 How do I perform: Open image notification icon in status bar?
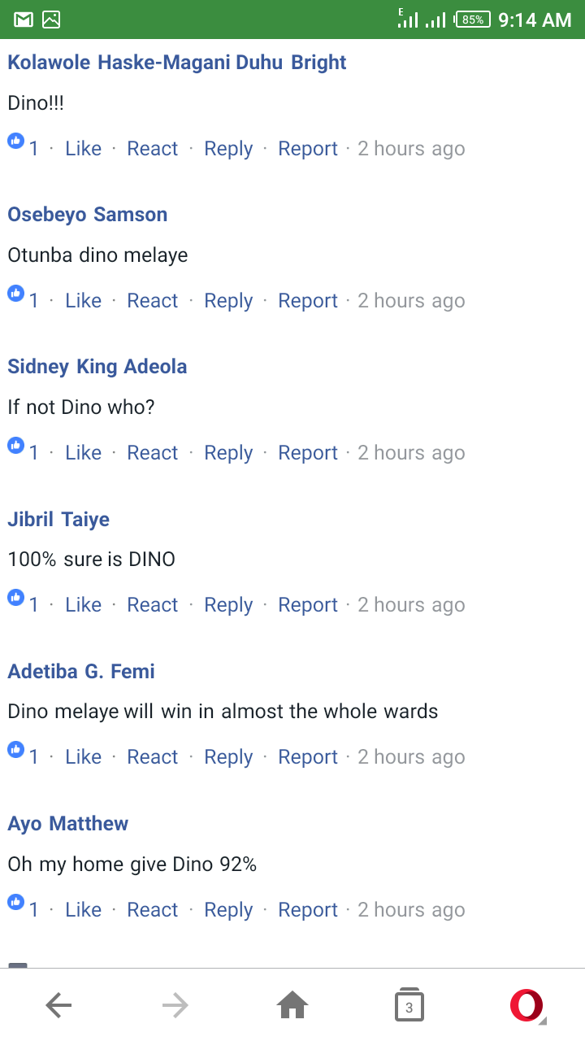click(x=51, y=20)
